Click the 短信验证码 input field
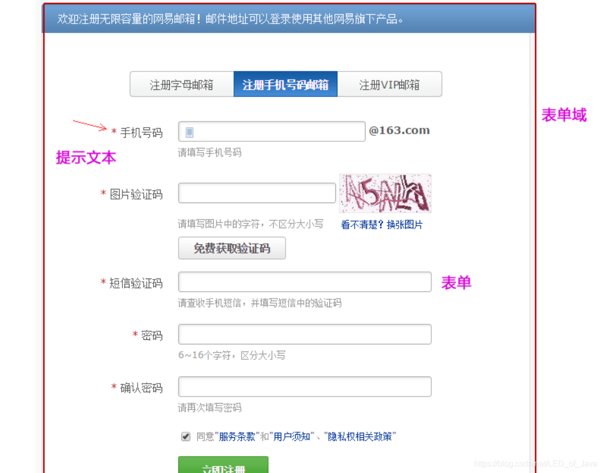Screen dimensions: 602x473 tap(304, 282)
